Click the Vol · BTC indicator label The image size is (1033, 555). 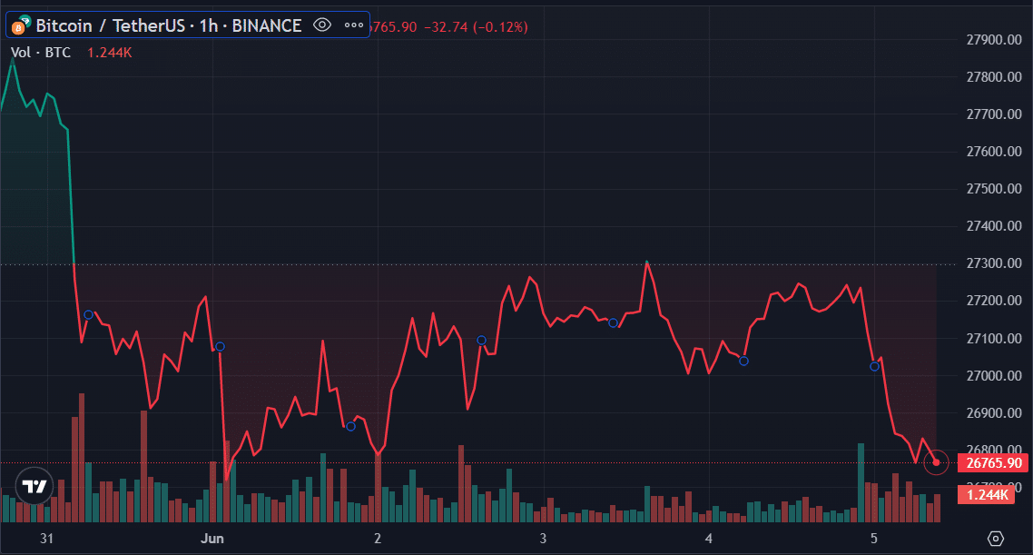pos(41,53)
